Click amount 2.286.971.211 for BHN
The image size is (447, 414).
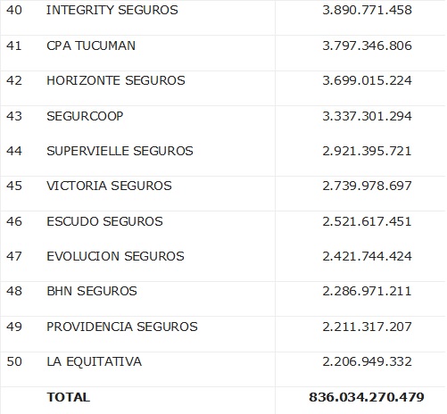tap(368, 291)
